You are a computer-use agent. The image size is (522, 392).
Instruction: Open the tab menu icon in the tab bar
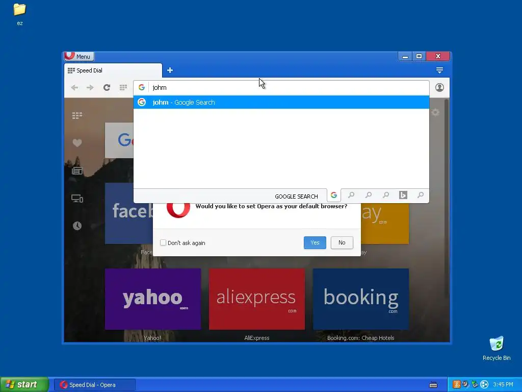point(439,70)
